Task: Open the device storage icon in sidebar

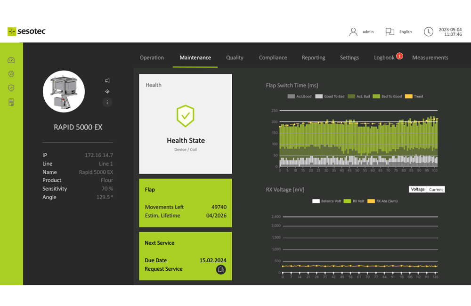Action: pos(11,102)
